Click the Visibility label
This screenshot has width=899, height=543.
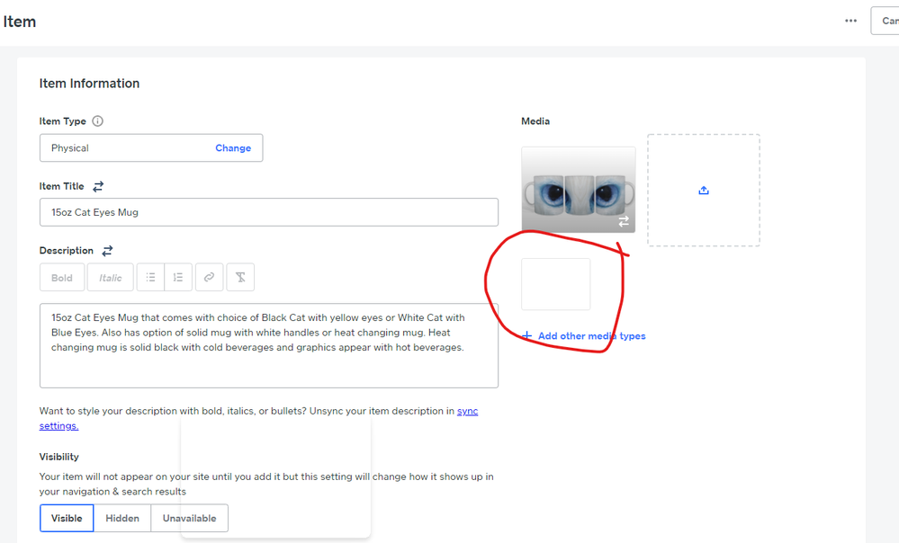(x=59, y=457)
